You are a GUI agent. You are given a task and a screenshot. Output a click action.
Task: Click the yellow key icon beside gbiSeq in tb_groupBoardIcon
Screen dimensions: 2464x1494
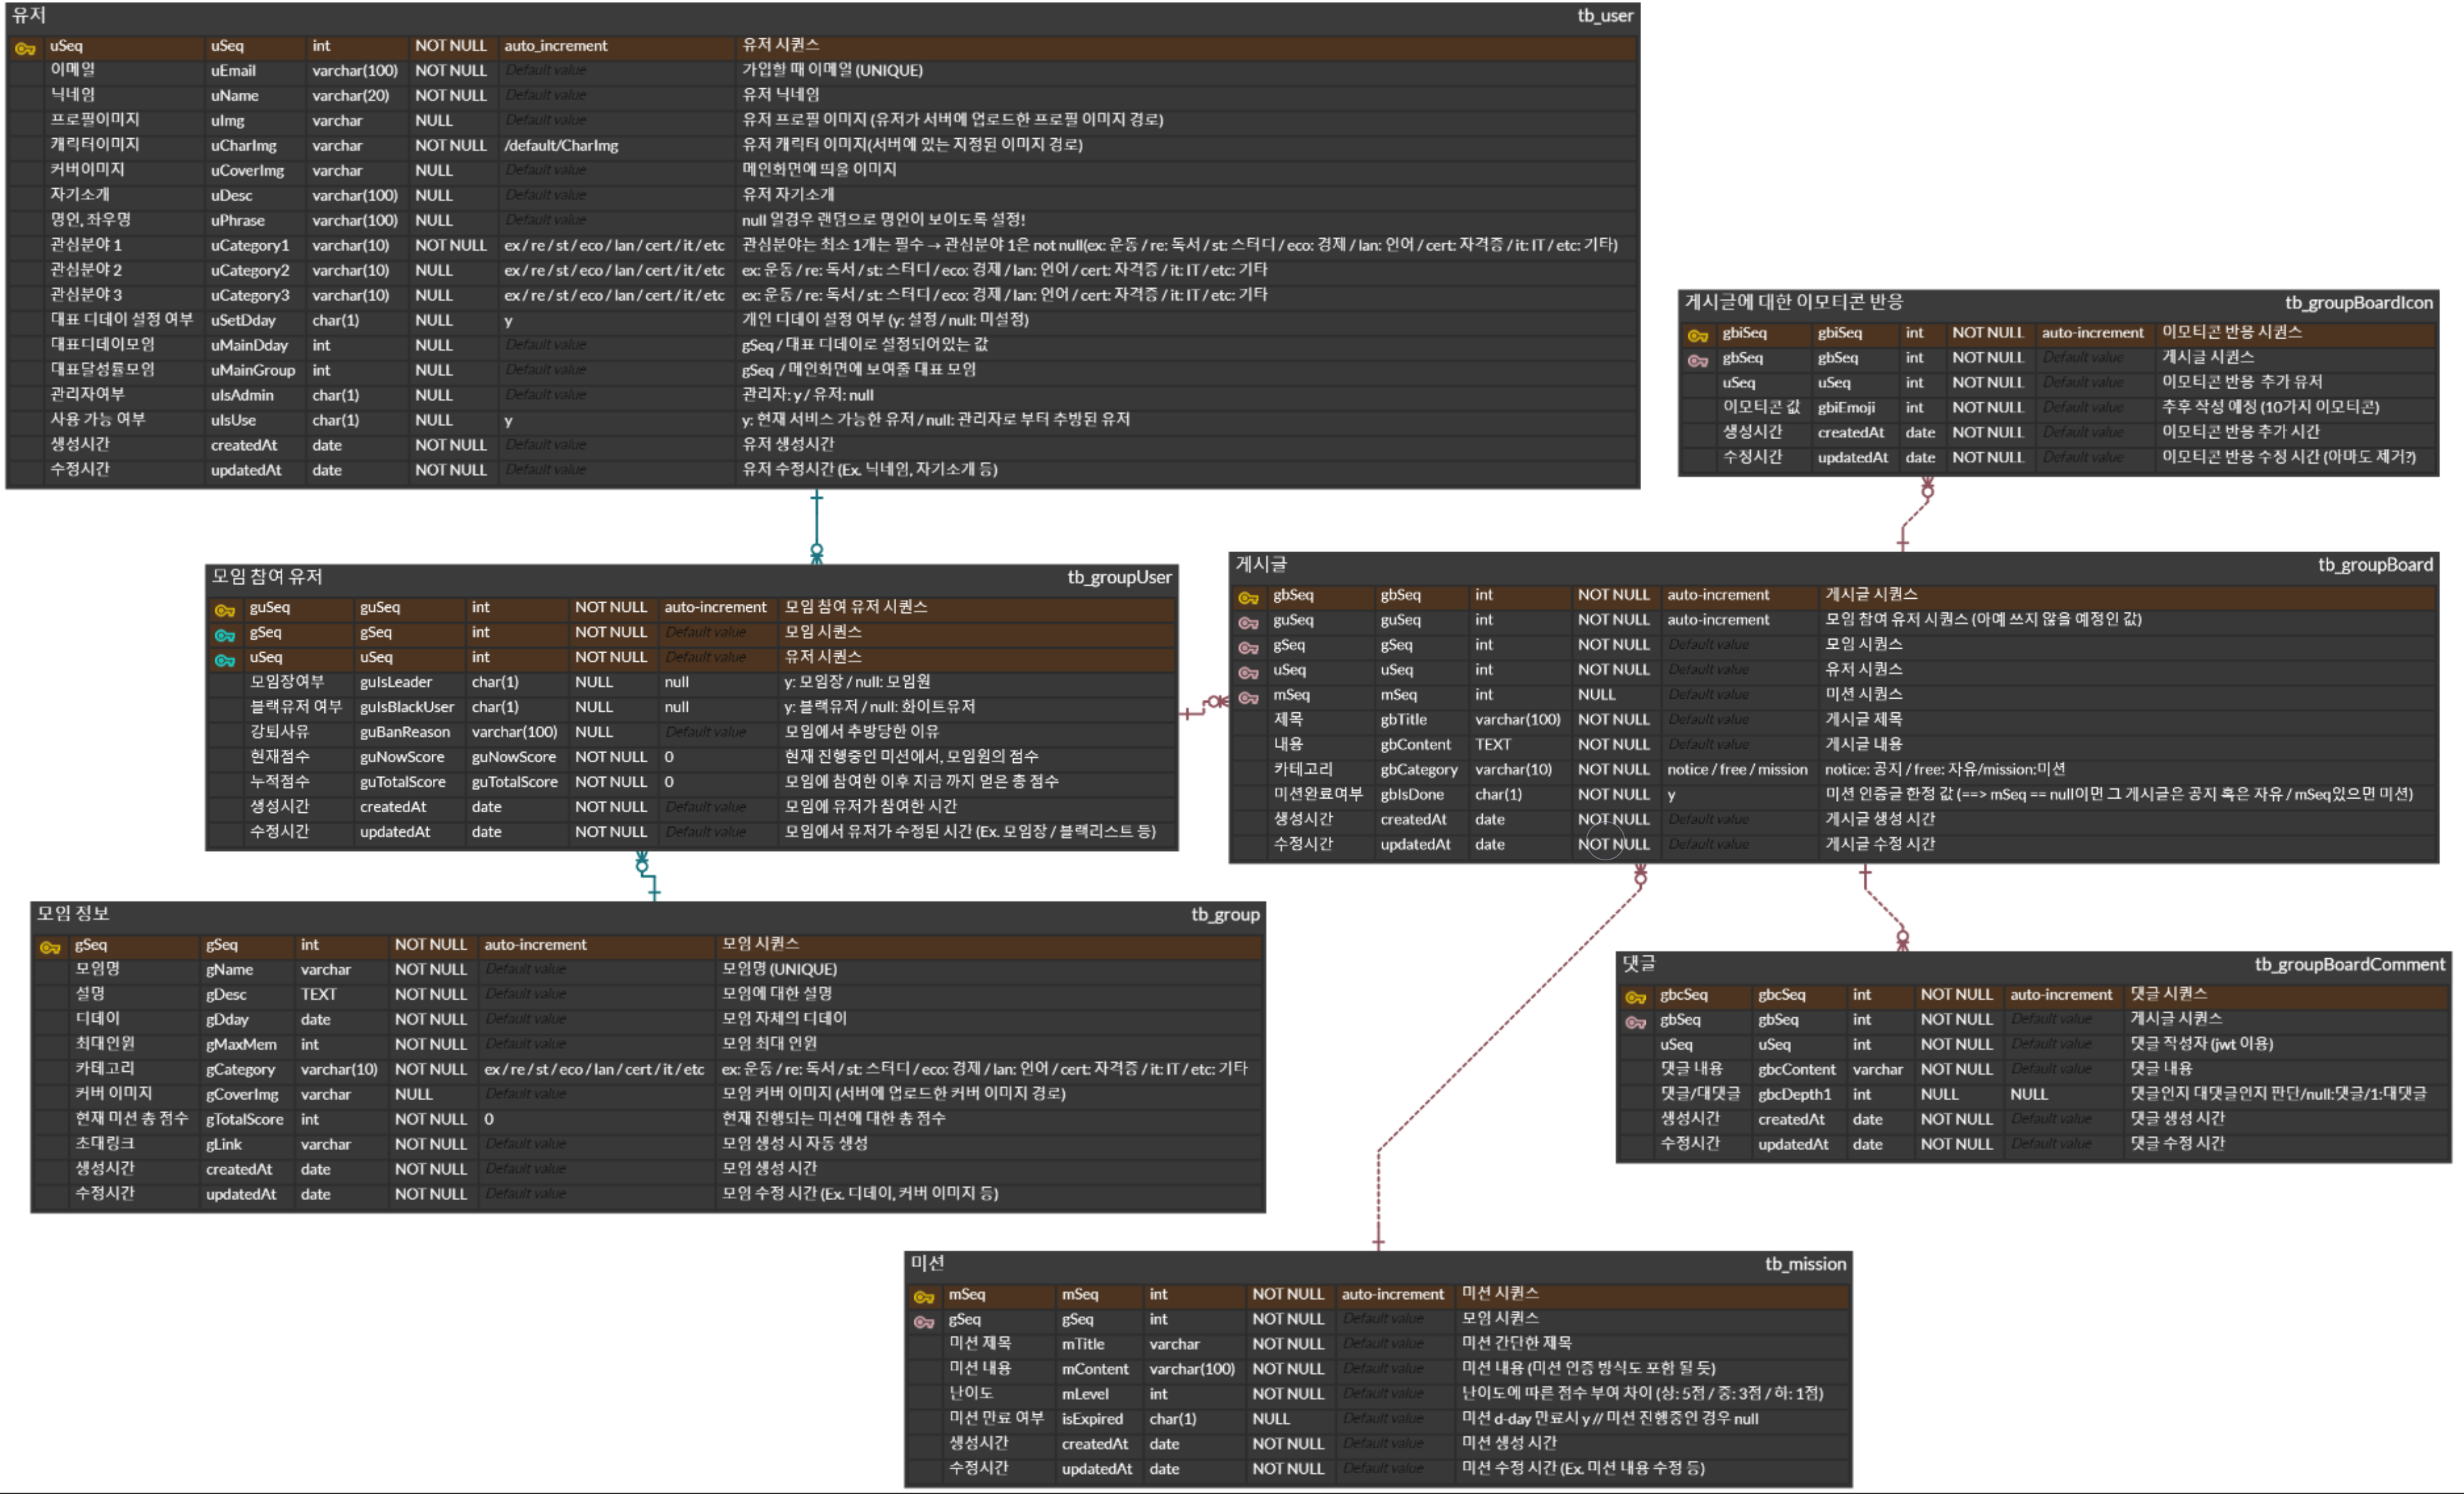1697,336
